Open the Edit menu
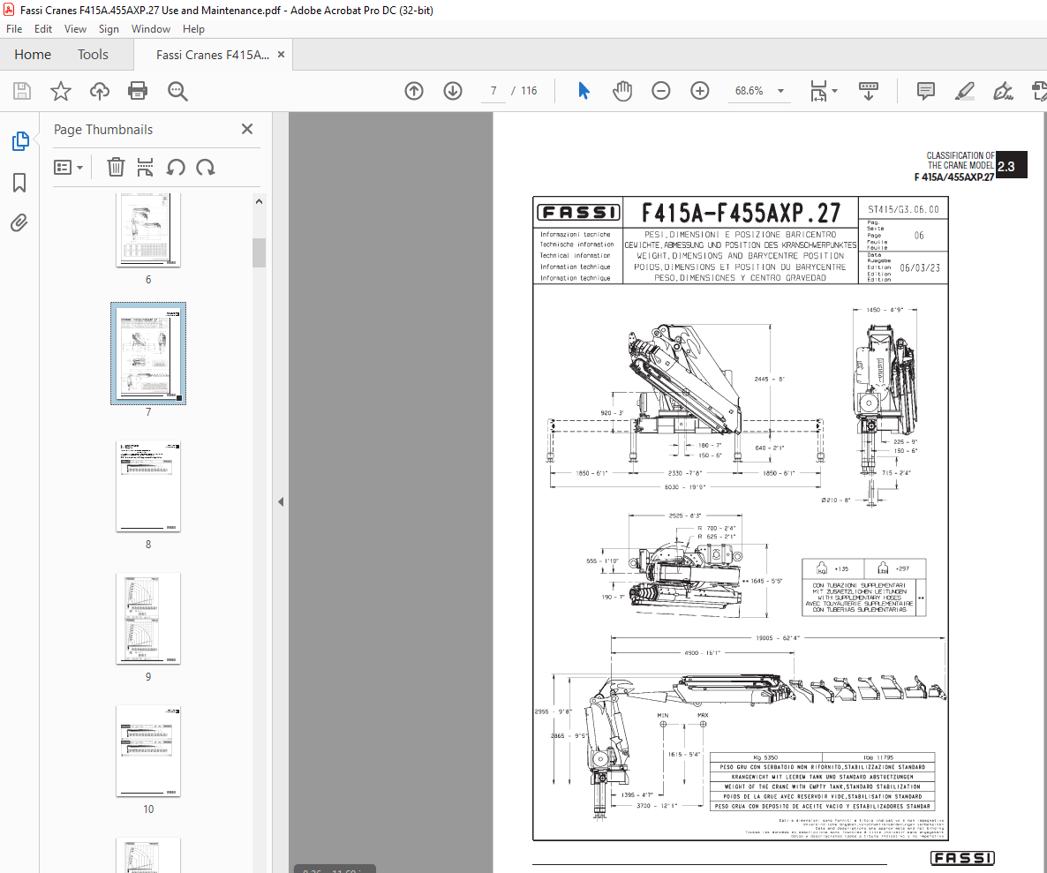This screenshot has height=873, width=1047. pyautogui.click(x=43, y=29)
